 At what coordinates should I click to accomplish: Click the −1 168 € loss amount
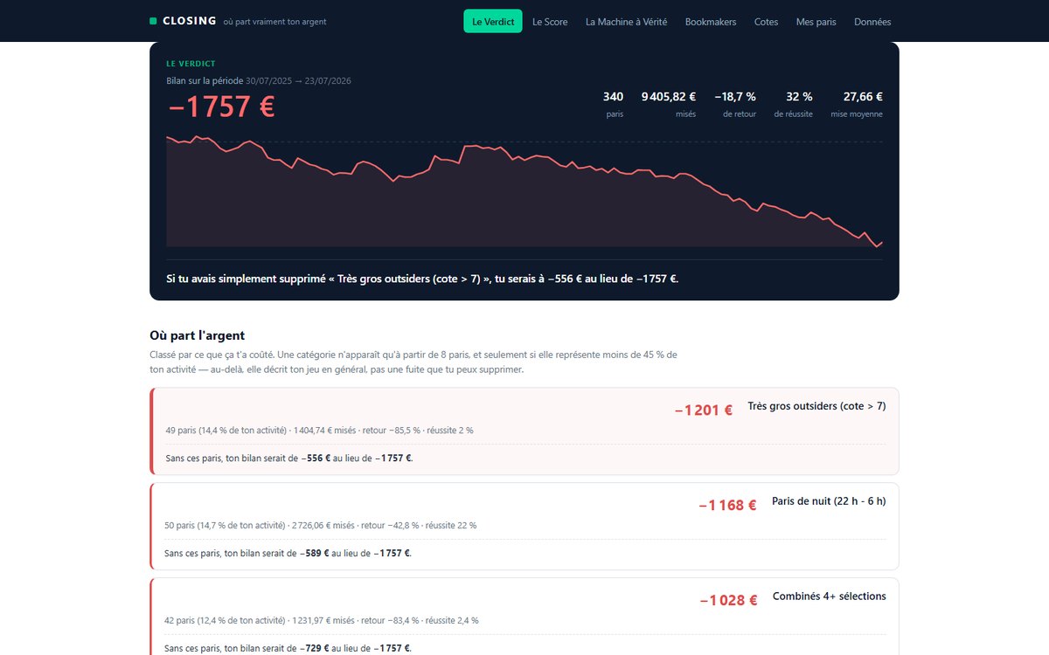(727, 506)
